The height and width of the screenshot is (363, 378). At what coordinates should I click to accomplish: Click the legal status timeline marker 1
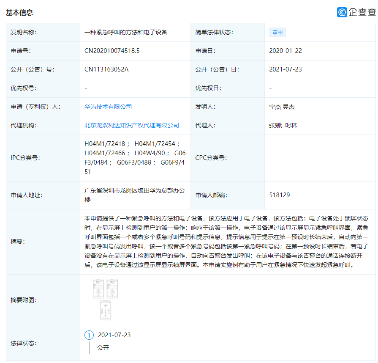coord(89,335)
